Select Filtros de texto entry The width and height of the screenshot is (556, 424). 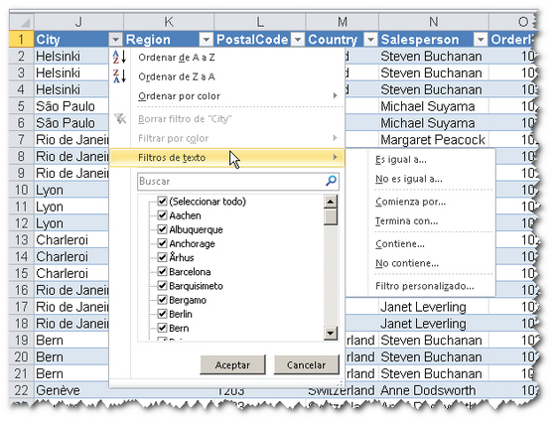pyautogui.click(x=227, y=158)
